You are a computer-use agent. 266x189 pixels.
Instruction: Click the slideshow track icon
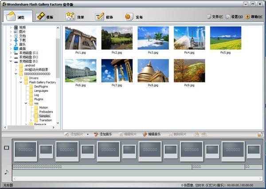[7, 148]
